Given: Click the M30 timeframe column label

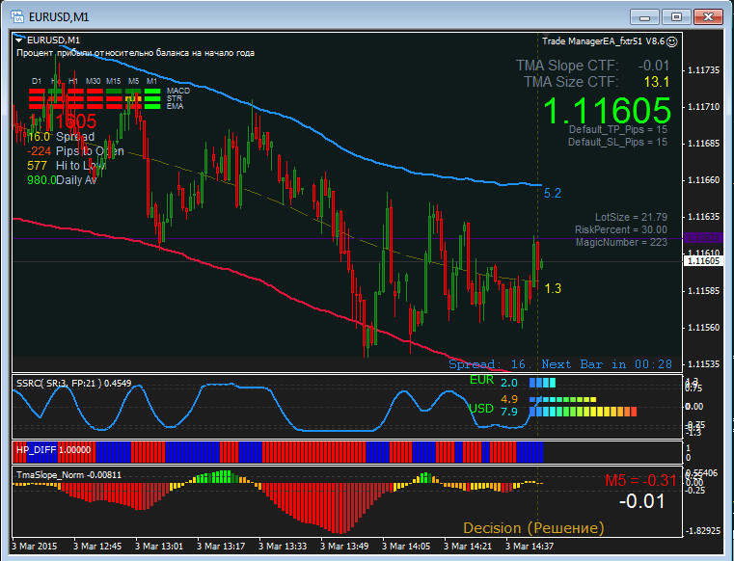Looking at the screenshot, I should [94, 81].
